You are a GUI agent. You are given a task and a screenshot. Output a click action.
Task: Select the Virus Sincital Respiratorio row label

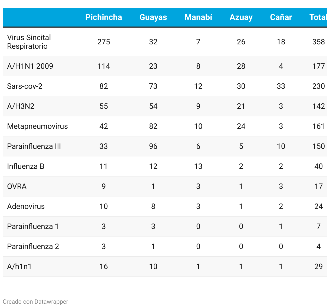(29, 42)
